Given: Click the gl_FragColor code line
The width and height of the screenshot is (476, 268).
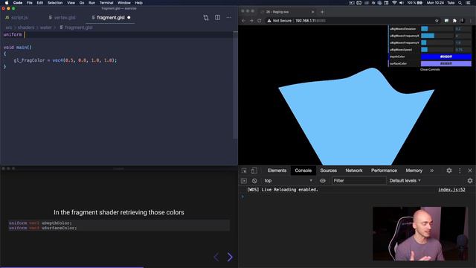Looking at the screenshot, I should point(65,60).
